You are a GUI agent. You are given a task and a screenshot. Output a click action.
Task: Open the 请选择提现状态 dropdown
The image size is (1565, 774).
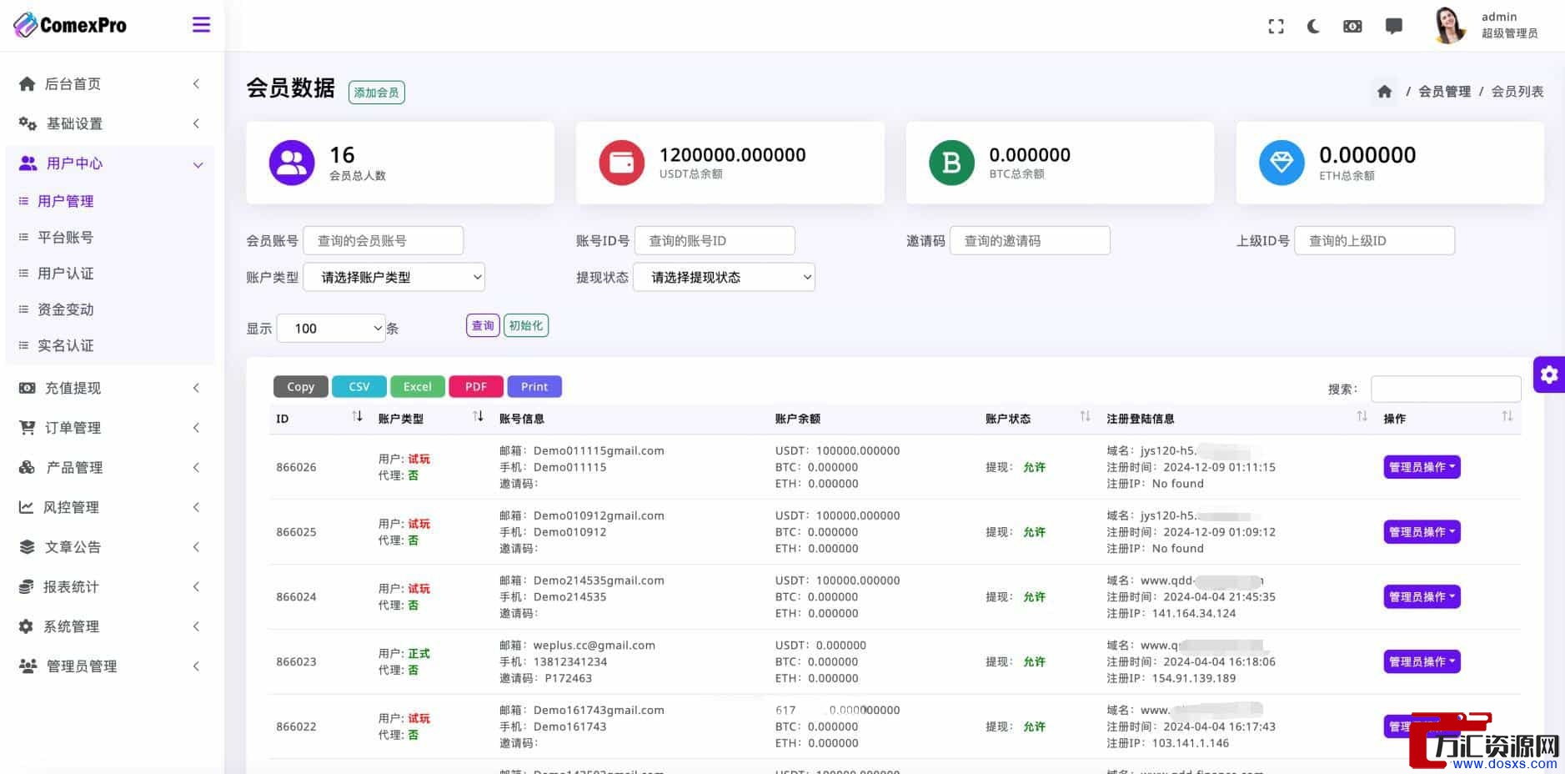coord(724,277)
